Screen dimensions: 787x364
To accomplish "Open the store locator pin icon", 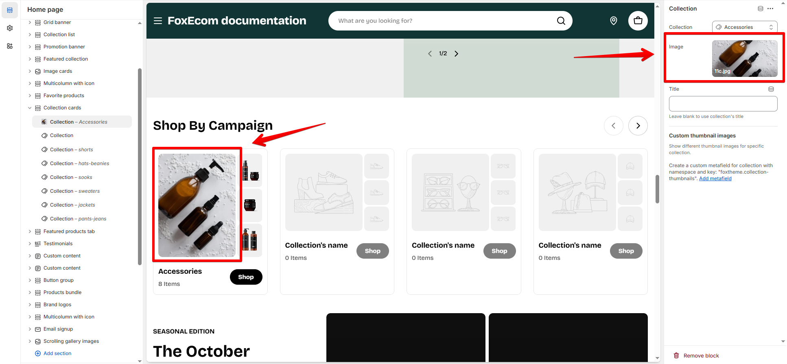I will pyautogui.click(x=614, y=21).
